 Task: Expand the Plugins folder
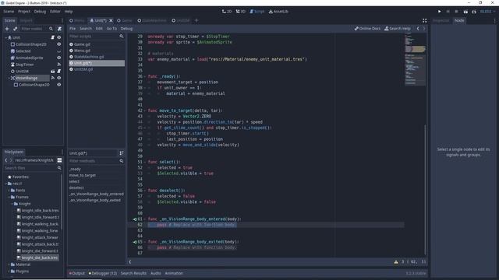point(9,271)
